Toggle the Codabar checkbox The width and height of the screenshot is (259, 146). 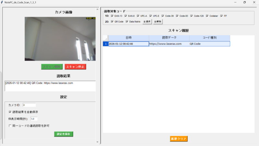207,16
